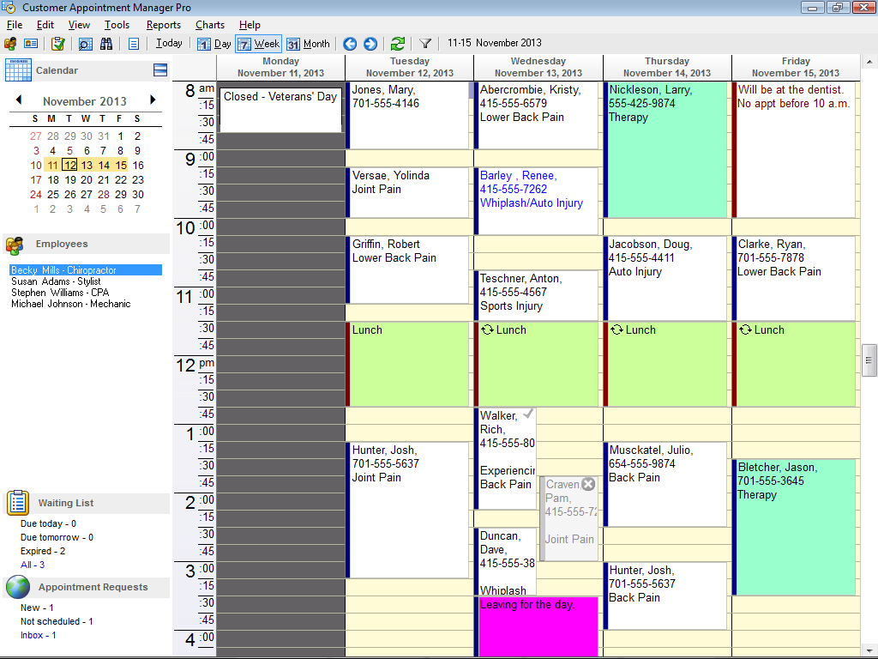Click the back arrow on November calendar

point(19,100)
